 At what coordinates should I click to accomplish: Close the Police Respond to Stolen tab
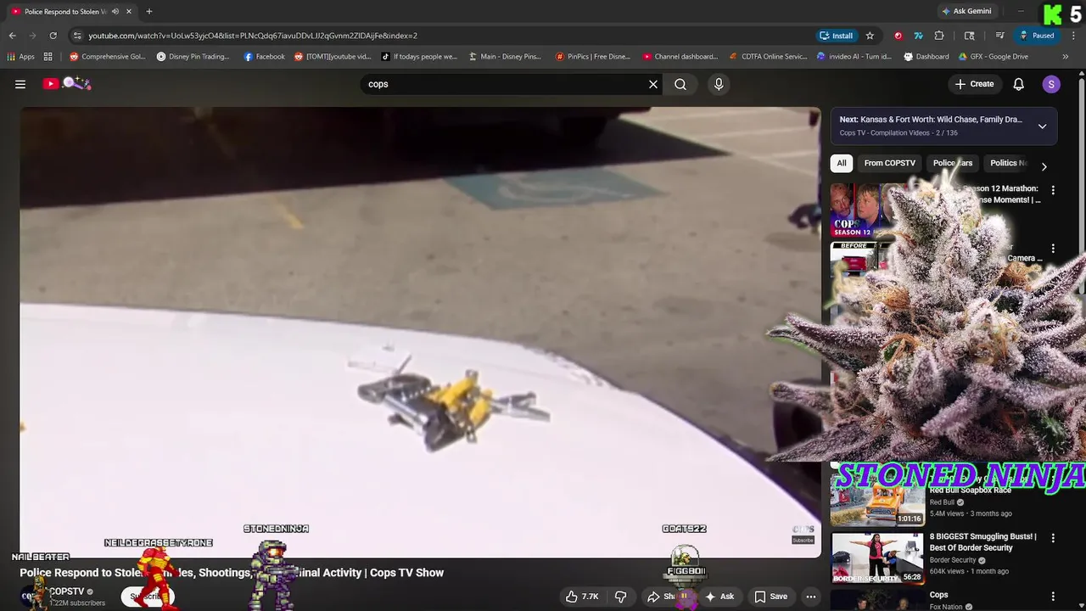pyautogui.click(x=128, y=11)
